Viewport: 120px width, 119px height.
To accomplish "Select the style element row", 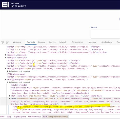I will 19,85.
